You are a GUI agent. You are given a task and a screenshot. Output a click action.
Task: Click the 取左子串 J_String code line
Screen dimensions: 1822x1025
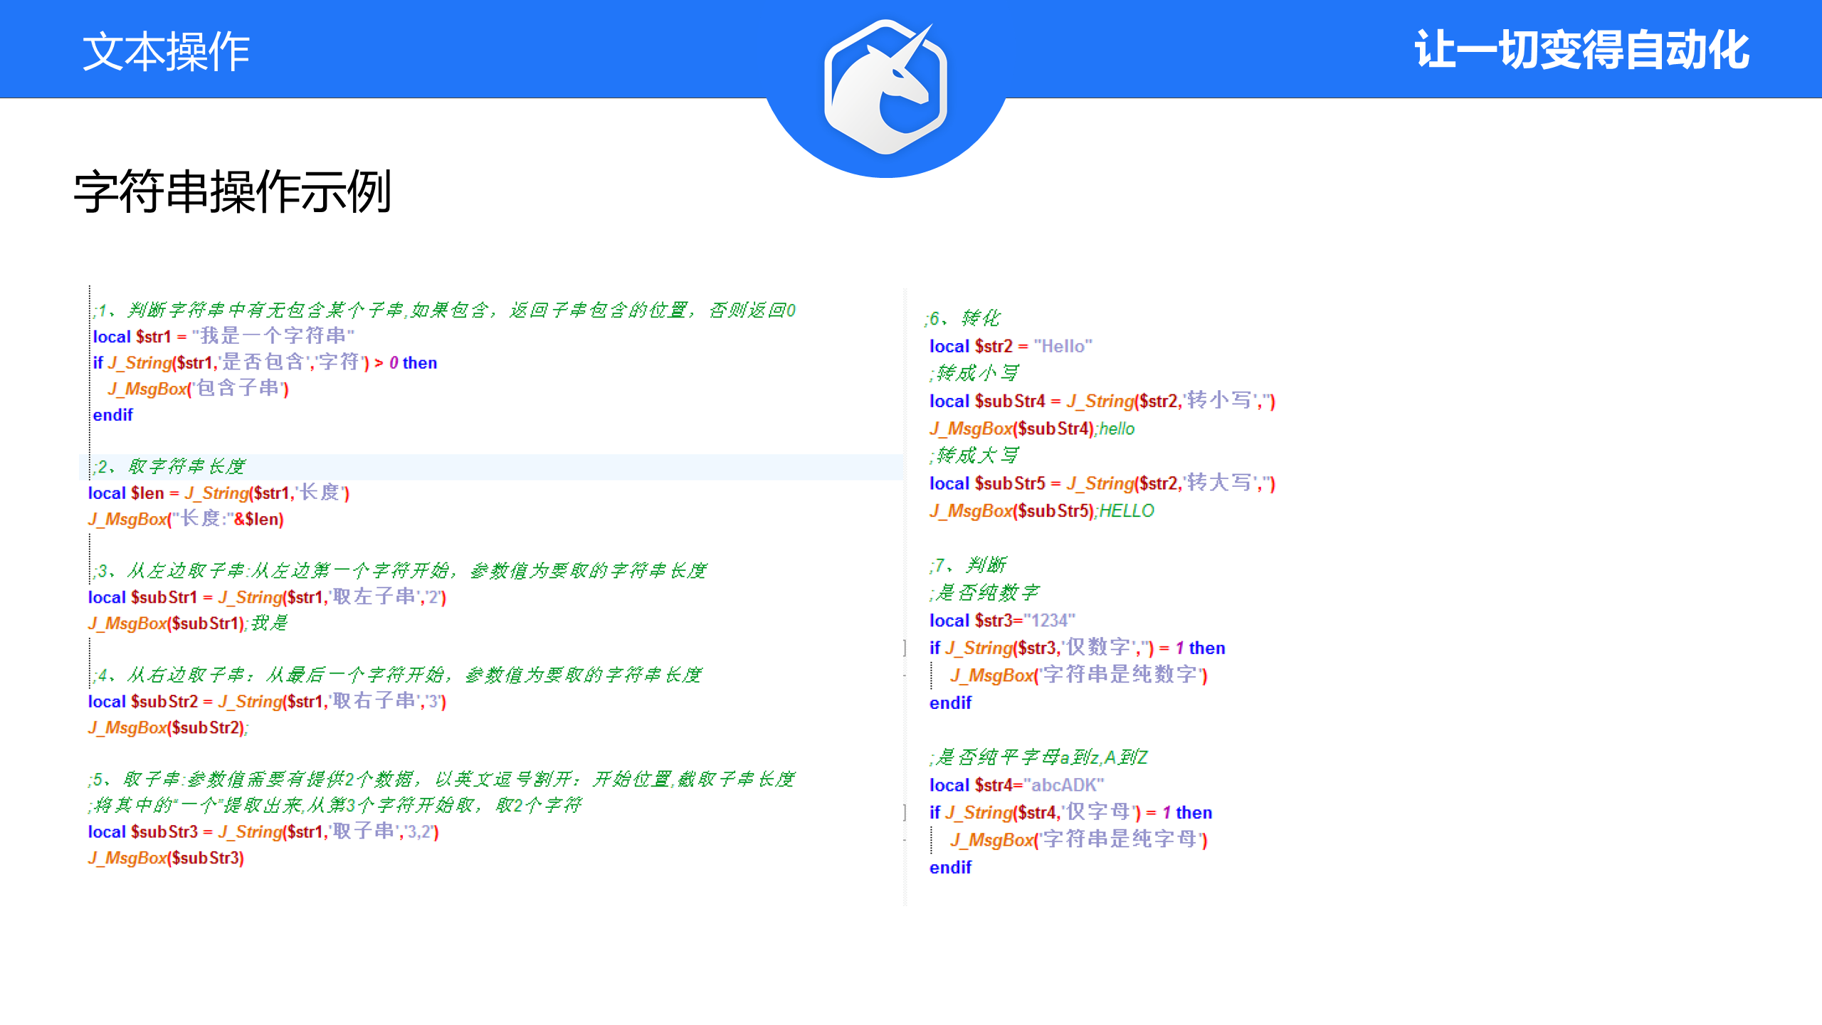[x=266, y=597]
